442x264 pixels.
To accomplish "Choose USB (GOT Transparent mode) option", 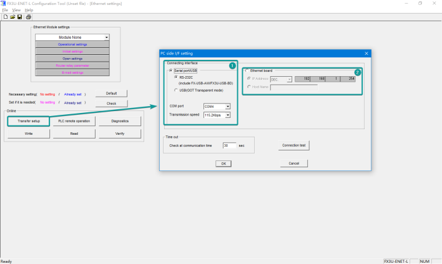I will click(x=175, y=90).
